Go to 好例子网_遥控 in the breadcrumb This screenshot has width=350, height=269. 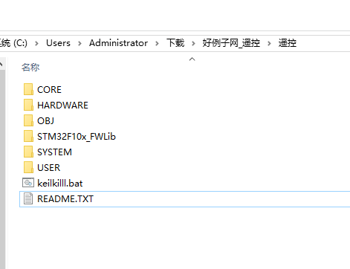pos(231,43)
